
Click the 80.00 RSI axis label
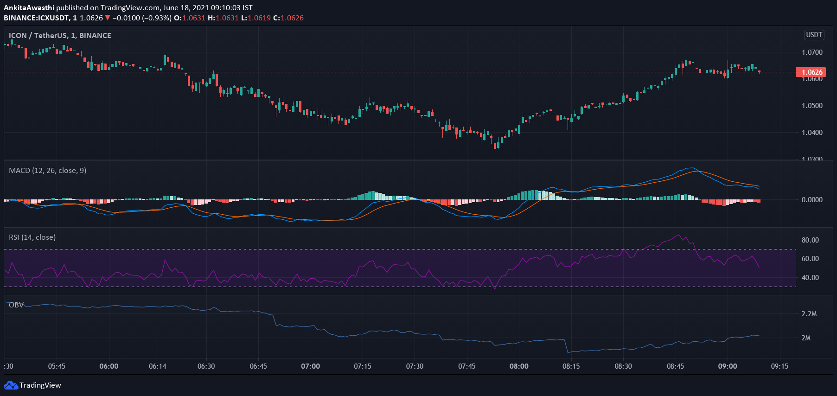click(810, 240)
